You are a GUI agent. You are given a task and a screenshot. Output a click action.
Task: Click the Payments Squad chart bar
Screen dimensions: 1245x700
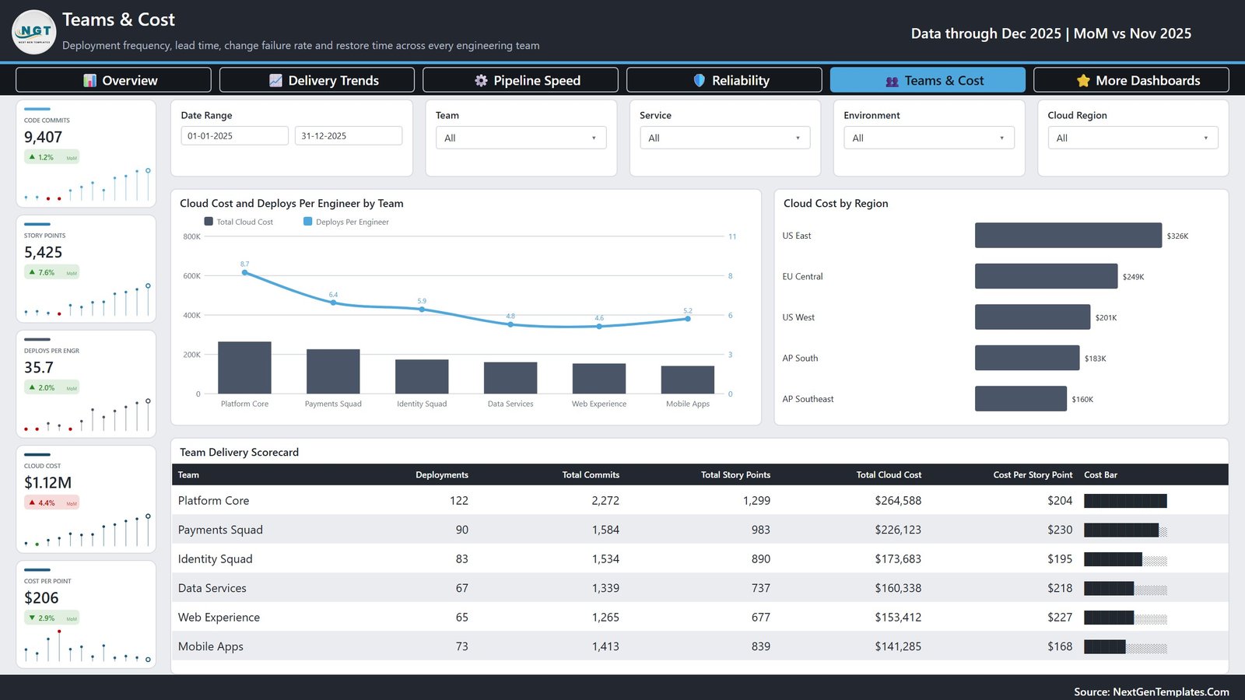(x=333, y=372)
